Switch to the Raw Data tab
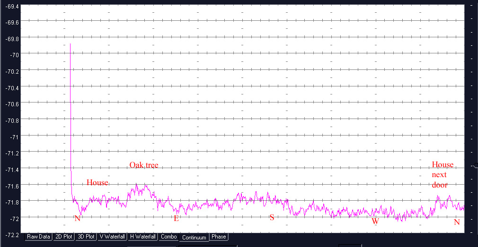The width and height of the screenshot is (478, 247). (x=38, y=237)
